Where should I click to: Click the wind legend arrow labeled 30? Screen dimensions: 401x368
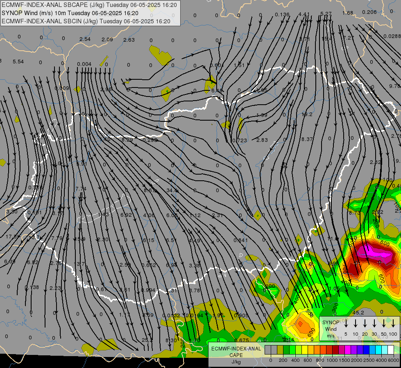374,323
